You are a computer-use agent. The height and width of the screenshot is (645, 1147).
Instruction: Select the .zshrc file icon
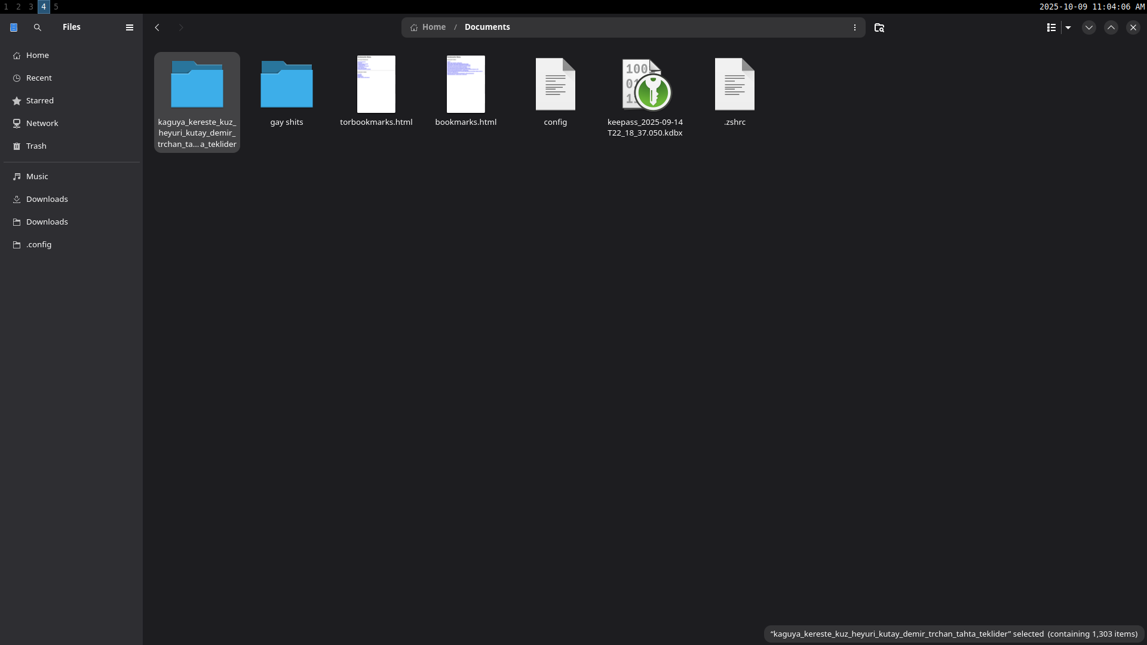point(735,84)
